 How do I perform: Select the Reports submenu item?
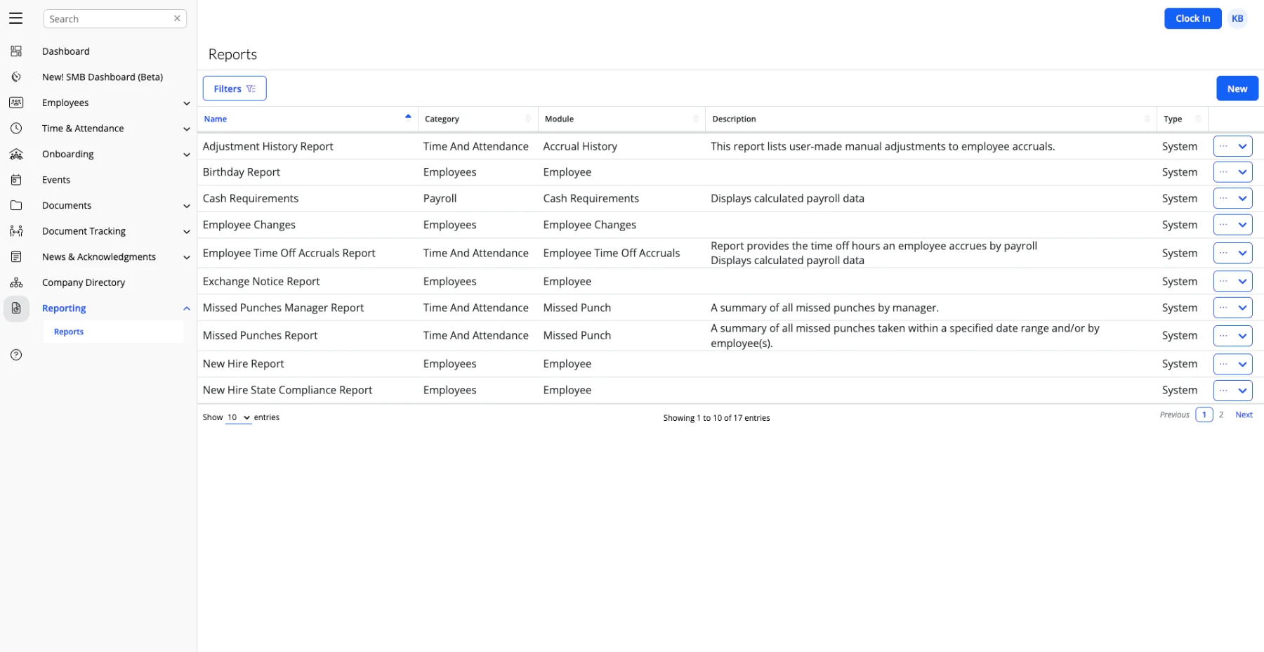coord(69,332)
